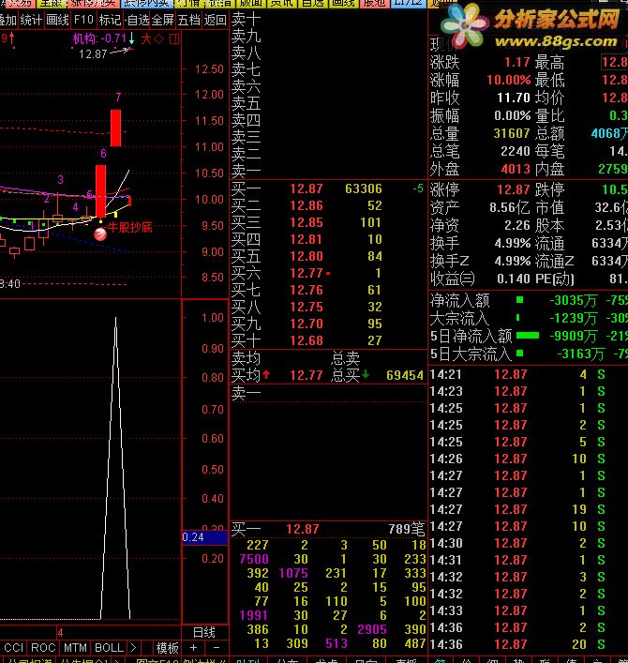Click purple queue order 2905
This screenshot has height=663, width=628.
[372, 629]
